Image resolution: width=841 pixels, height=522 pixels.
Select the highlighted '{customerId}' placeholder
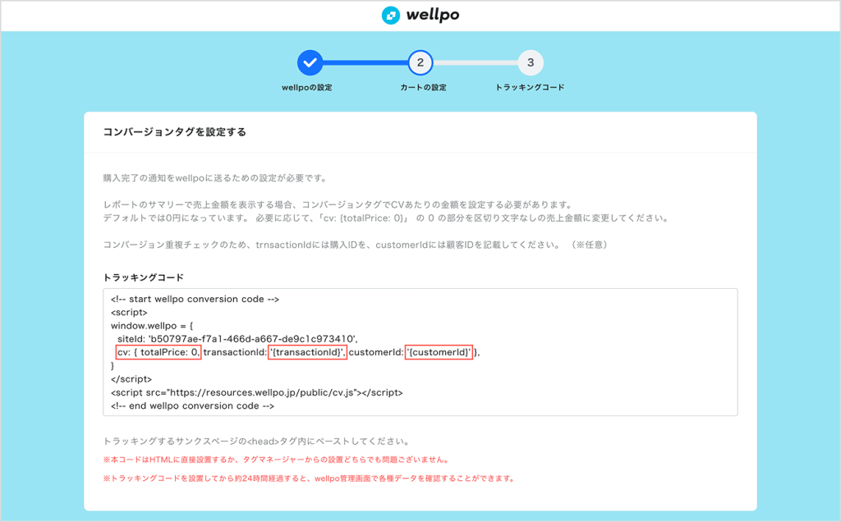[x=439, y=352]
